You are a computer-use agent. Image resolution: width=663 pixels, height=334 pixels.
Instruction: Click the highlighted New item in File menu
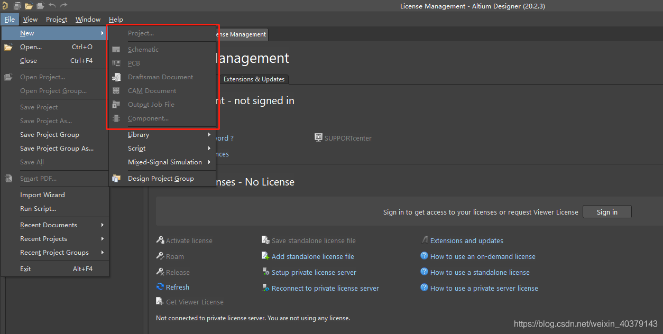tap(55, 33)
